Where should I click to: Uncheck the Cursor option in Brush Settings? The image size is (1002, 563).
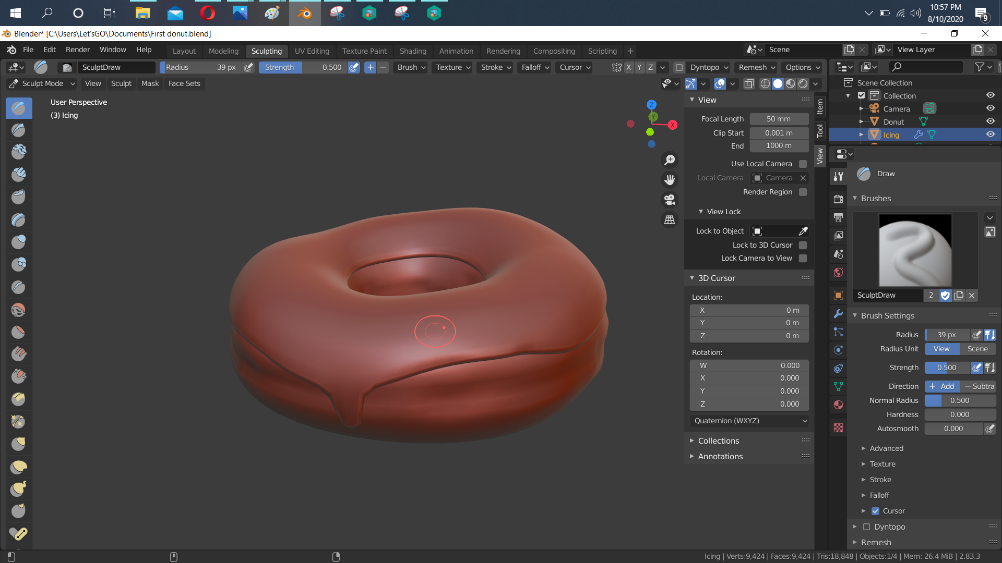pos(876,511)
